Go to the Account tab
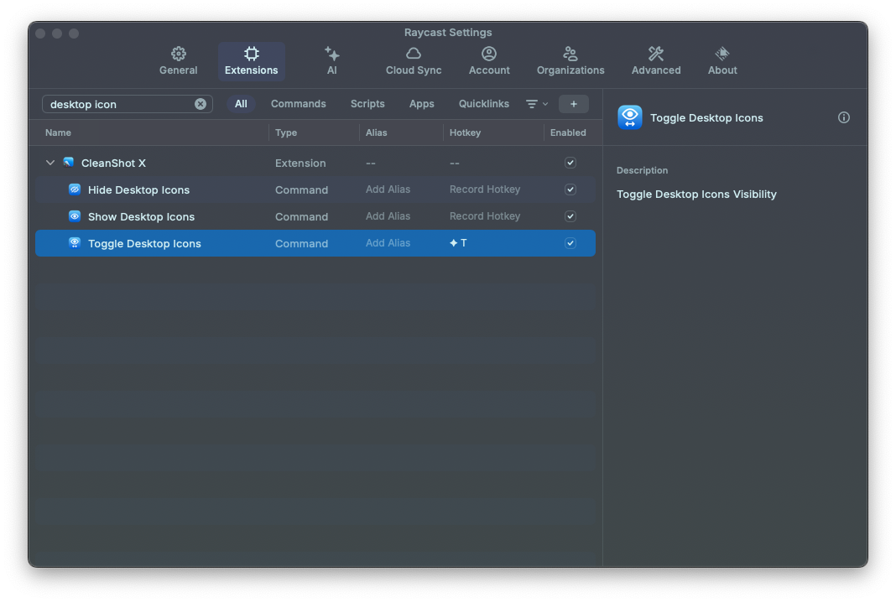Image resolution: width=896 pixels, height=602 pixels. click(x=489, y=61)
